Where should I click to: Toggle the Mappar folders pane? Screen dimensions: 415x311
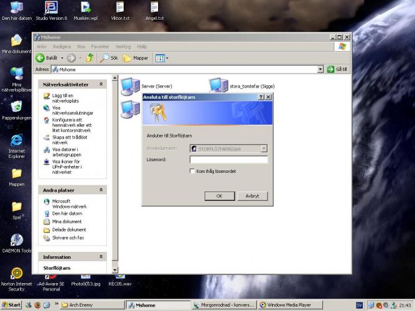click(x=136, y=58)
